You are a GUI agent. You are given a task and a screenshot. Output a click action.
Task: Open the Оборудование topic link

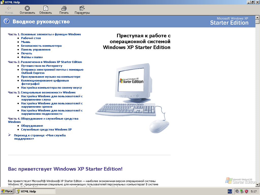point(32,126)
